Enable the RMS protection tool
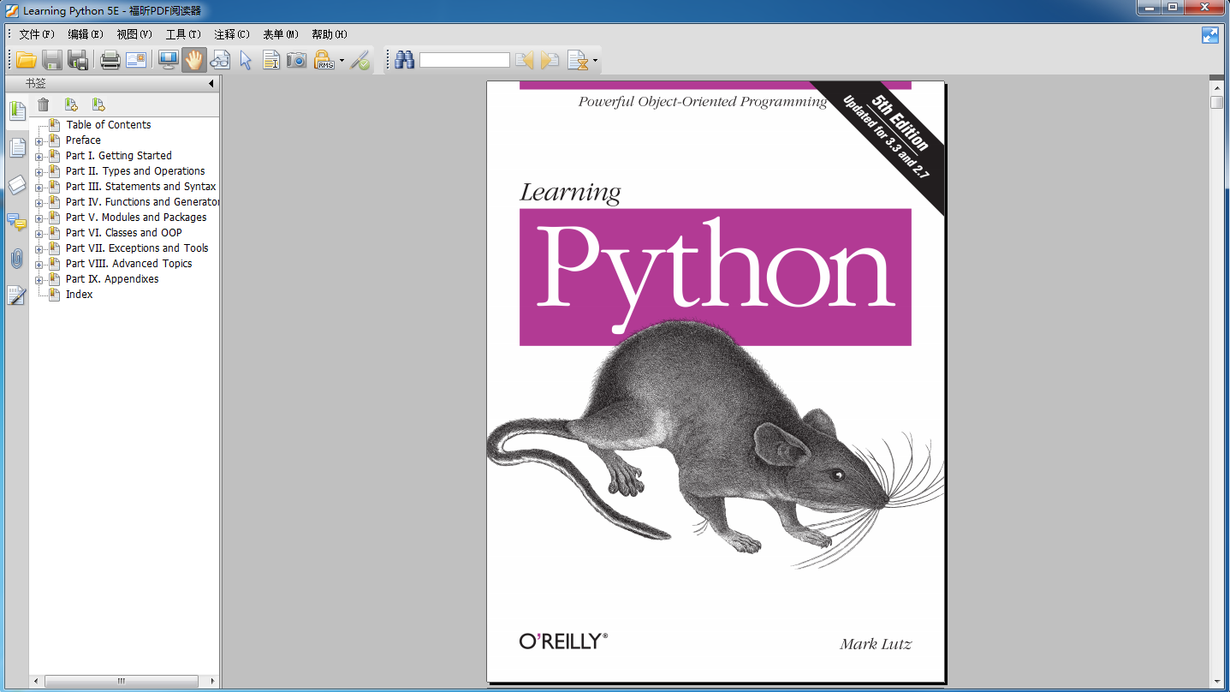1230x692 pixels. coord(325,59)
